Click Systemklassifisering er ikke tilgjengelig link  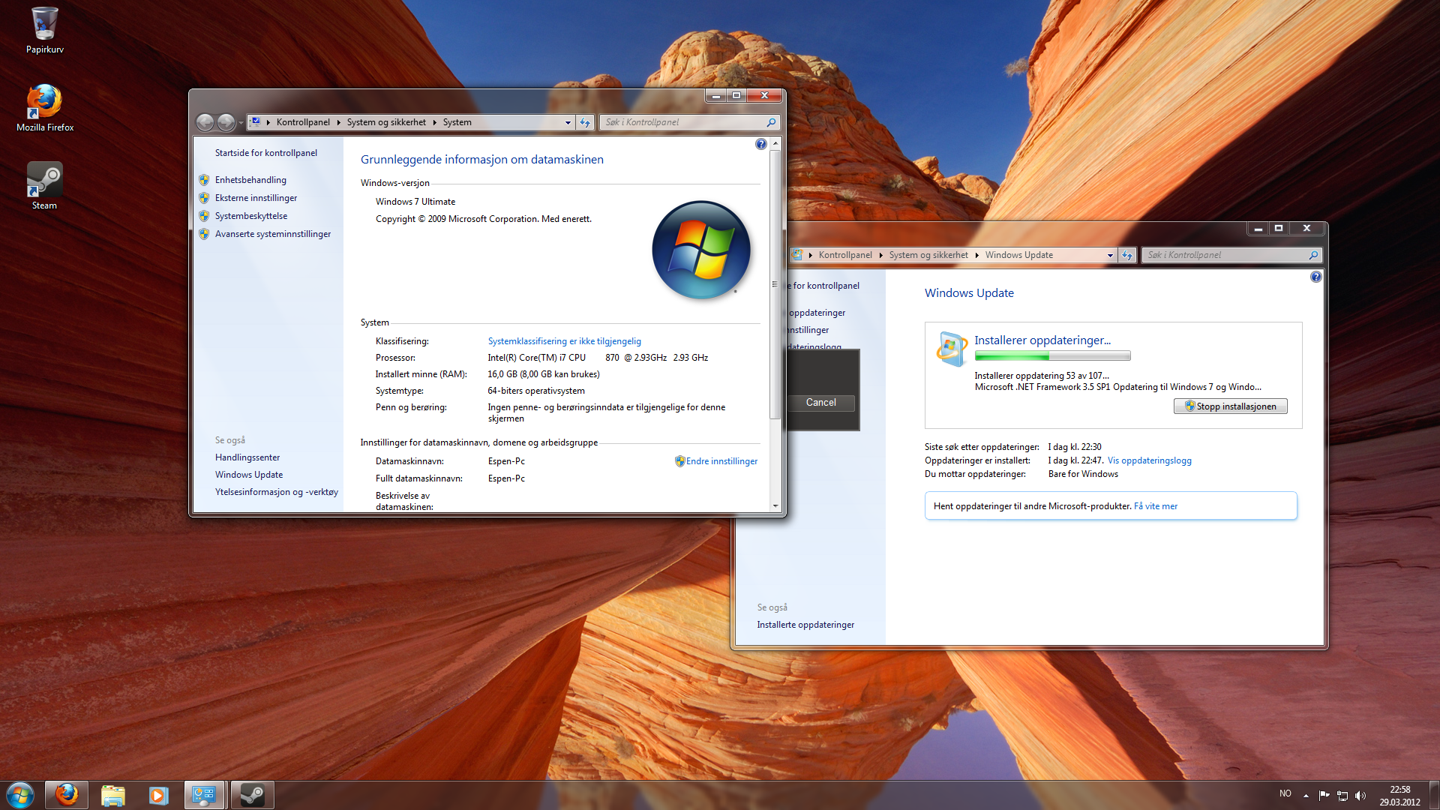565,341
